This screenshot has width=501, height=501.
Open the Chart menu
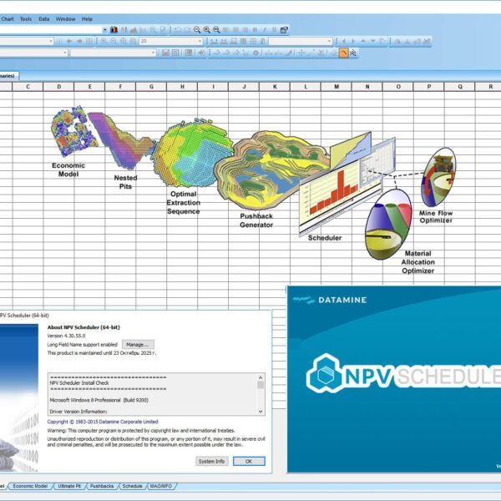(x=7, y=19)
